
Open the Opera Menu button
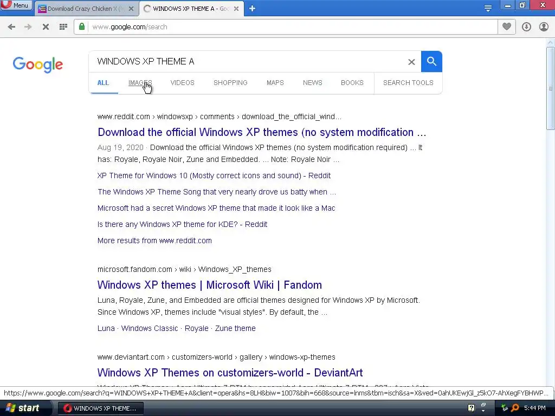coord(16,5)
